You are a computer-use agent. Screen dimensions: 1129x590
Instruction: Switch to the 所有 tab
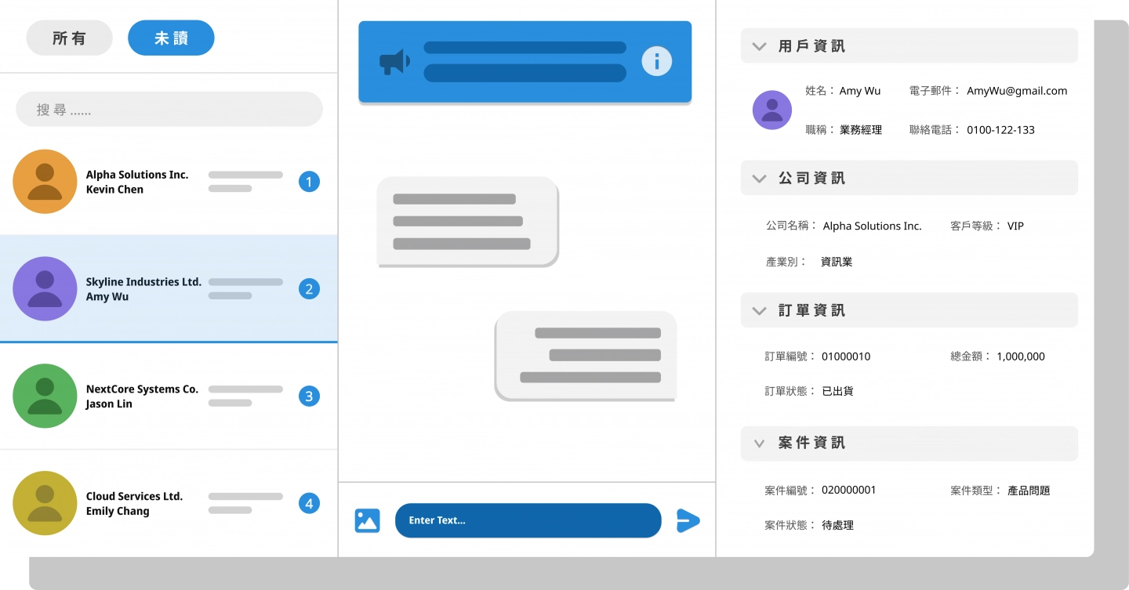point(69,37)
